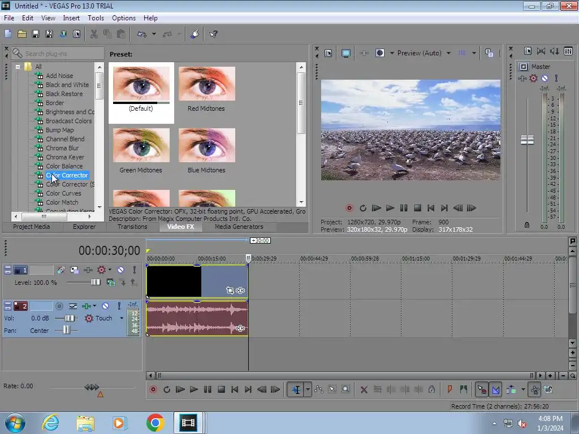Adjust the Master volume fader
The width and height of the screenshot is (579, 434).
tap(527, 140)
